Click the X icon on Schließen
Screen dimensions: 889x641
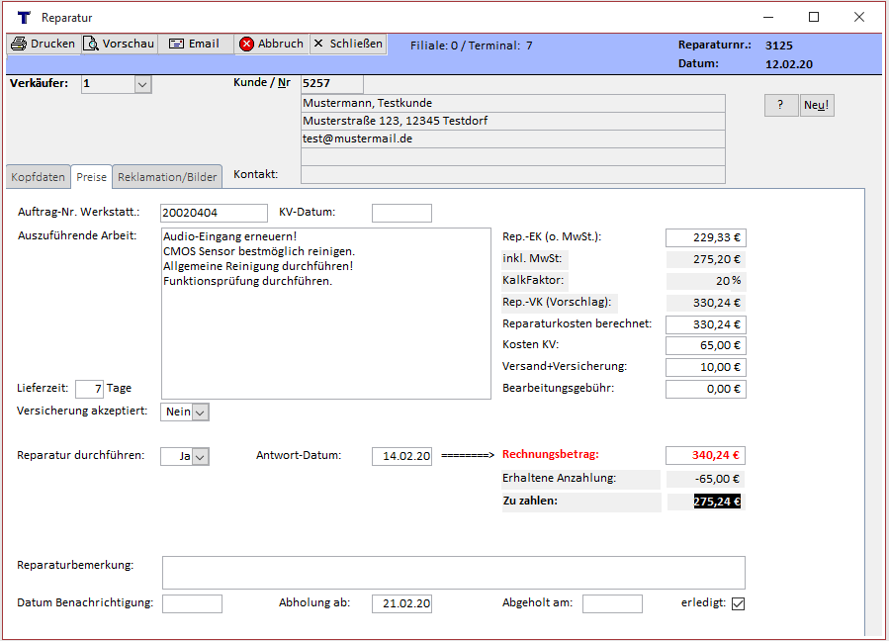(318, 44)
